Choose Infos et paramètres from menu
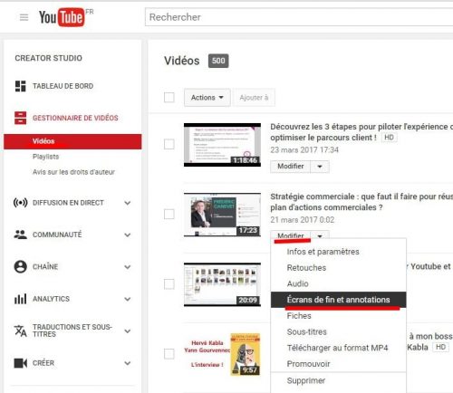453x393 pixels. click(x=338, y=252)
